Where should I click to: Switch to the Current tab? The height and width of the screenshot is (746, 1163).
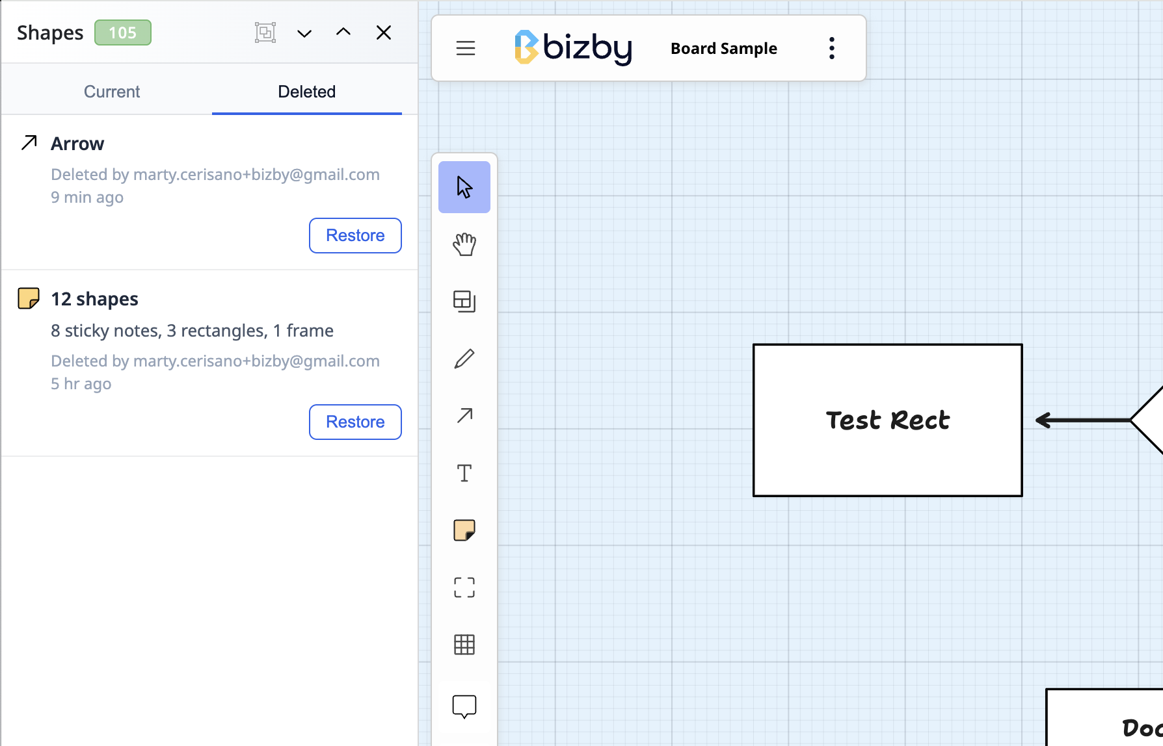pyautogui.click(x=112, y=92)
